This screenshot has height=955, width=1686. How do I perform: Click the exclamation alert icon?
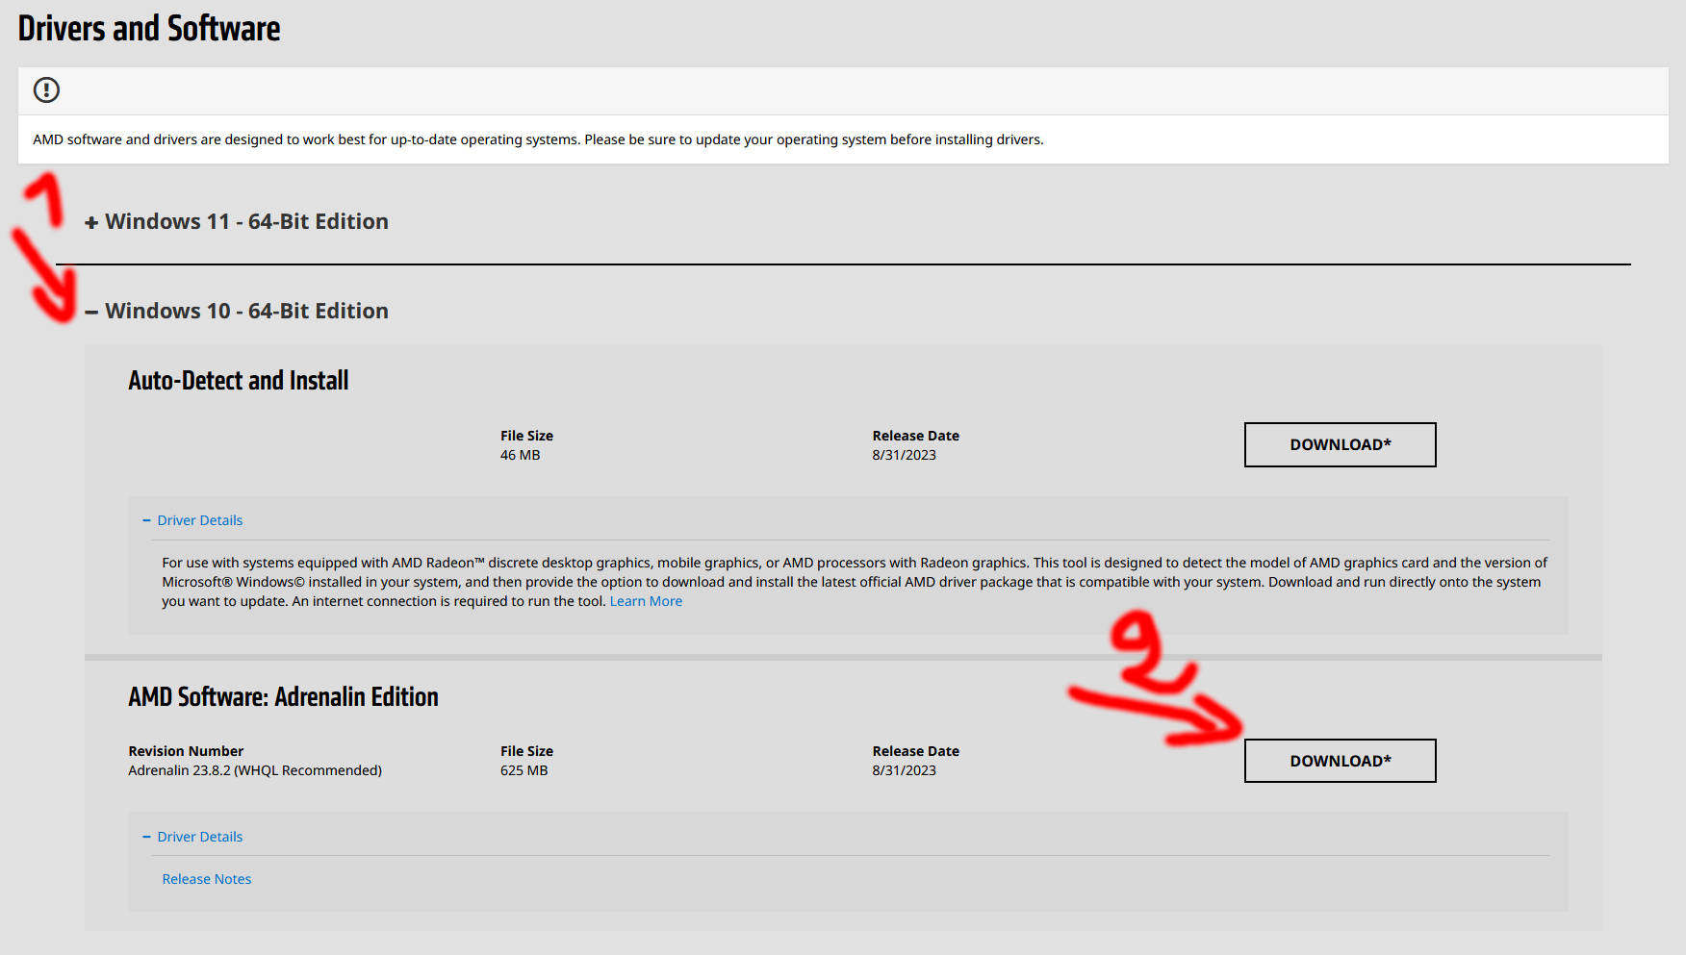coord(45,89)
